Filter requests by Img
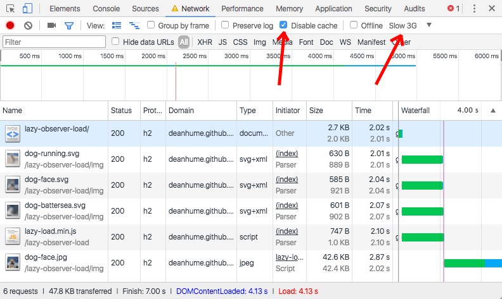Screen dimensions: 502x299 260,42
